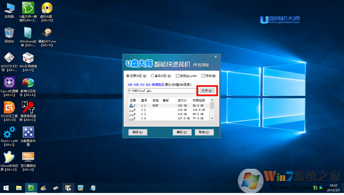Select the C: partition row
Image resolution: width=344 pixels, height=195 pixels.
[x=169, y=106]
